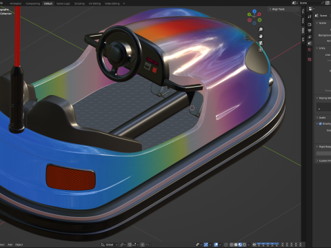The image size is (331, 248).
Task: Toggle proportional editing
Action: [x=142, y=245]
